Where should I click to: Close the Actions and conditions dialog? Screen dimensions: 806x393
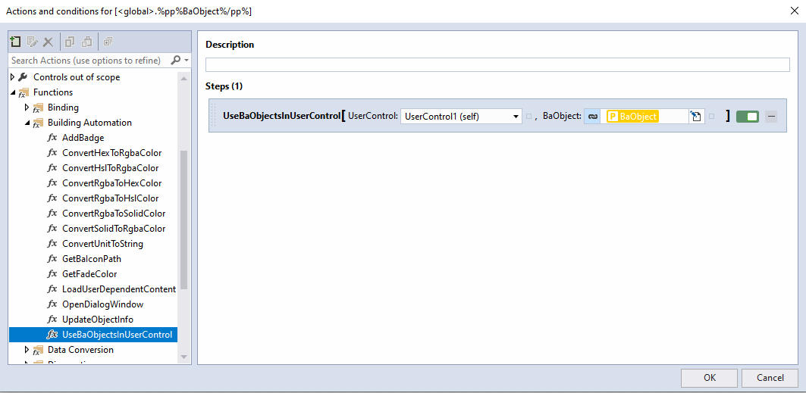click(794, 11)
